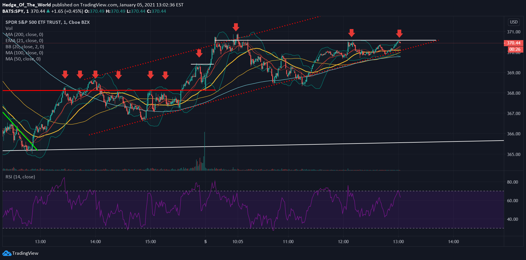The height and width of the screenshot is (260, 526).
Task: Click the RSI 80.00 axis label
Action: coord(512,182)
